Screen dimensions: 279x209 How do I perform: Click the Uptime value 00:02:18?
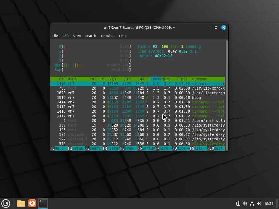point(163,56)
